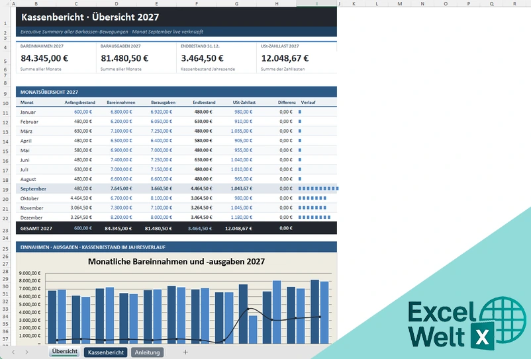
Task: Open the Kassenbericht sheet tab
Action: 106,352
